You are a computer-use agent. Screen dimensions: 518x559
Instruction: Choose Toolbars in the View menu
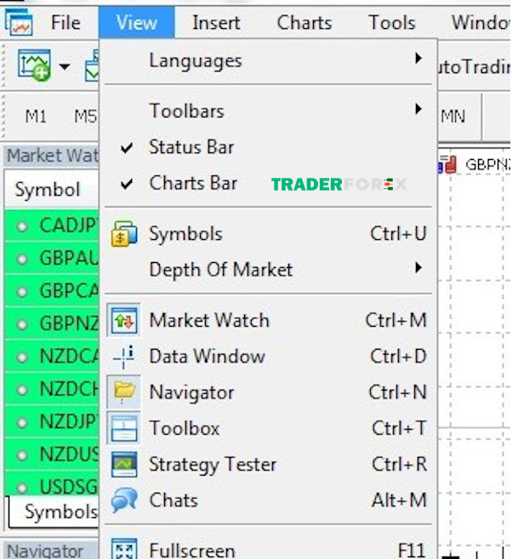pyautogui.click(x=268, y=111)
